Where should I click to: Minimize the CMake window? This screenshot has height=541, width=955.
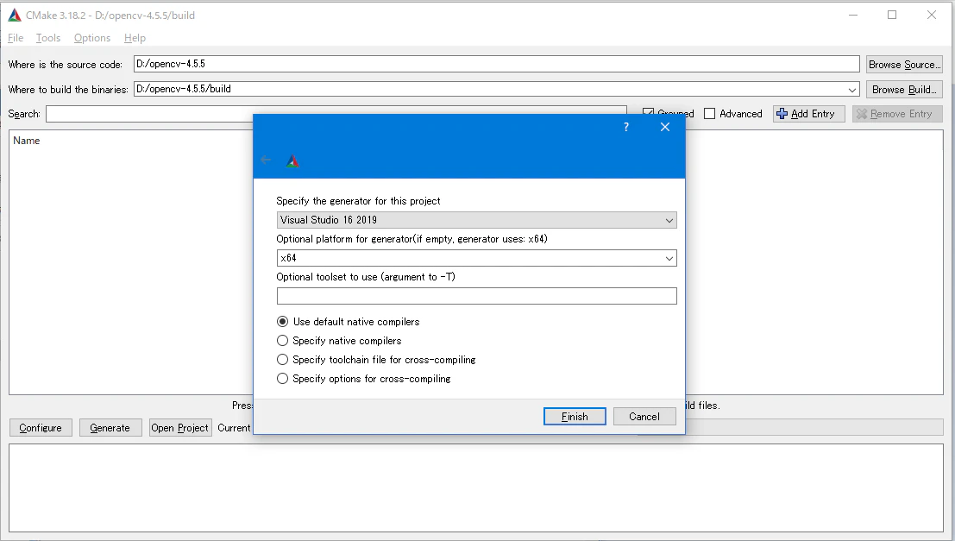tap(853, 16)
